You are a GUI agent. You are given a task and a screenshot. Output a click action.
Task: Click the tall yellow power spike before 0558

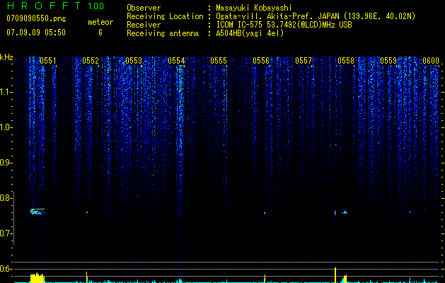click(335, 275)
